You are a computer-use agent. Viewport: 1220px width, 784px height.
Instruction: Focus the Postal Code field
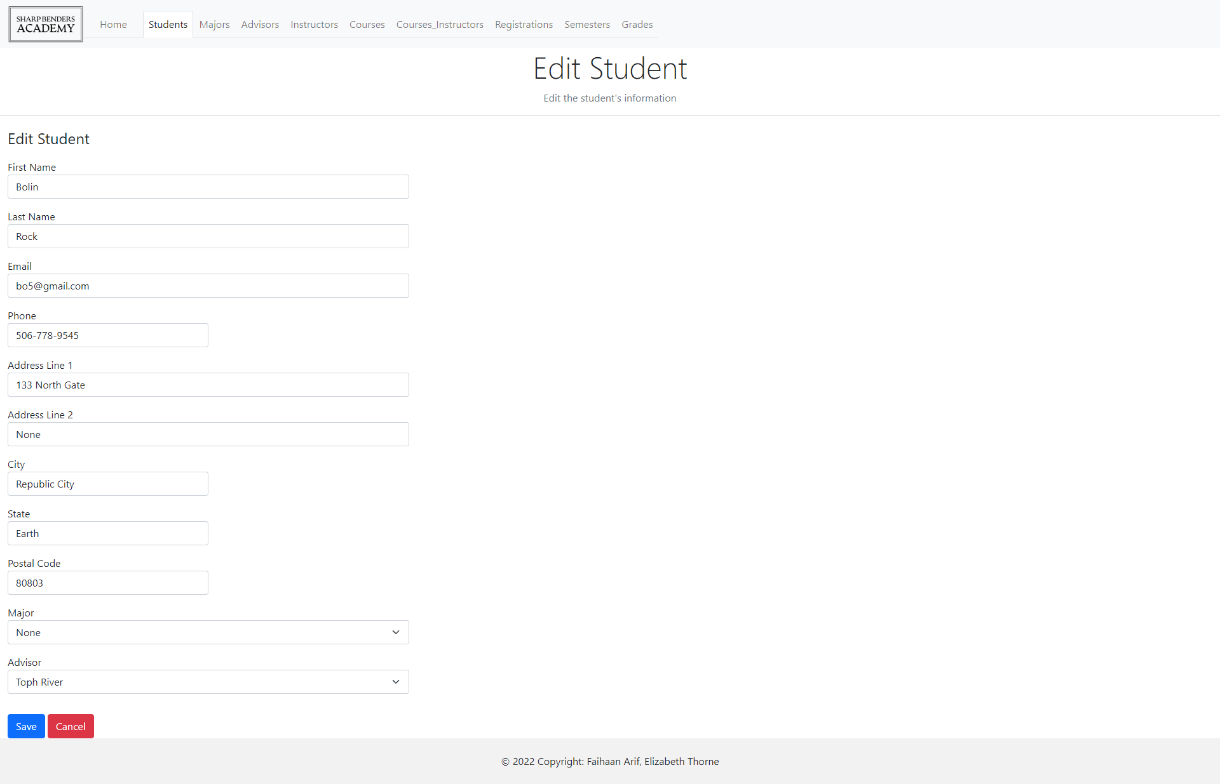[x=108, y=583]
